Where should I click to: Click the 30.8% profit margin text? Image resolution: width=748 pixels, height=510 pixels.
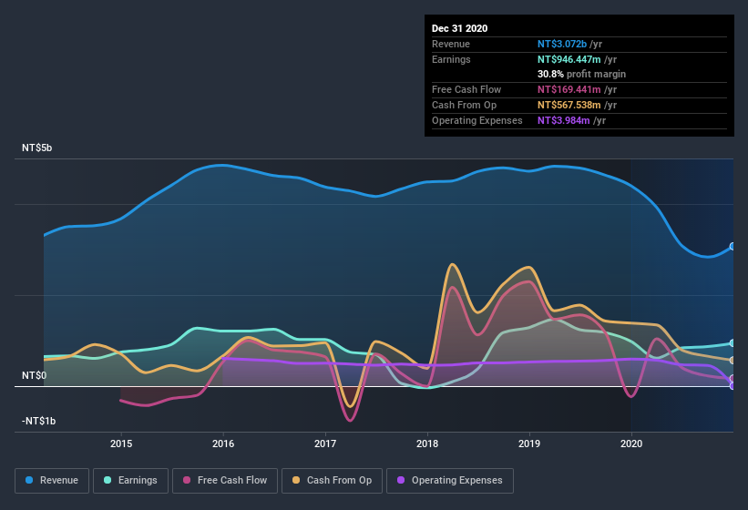click(x=581, y=74)
